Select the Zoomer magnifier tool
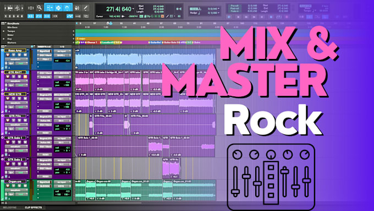Screen dimensions: 374x211 coord(40,8)
